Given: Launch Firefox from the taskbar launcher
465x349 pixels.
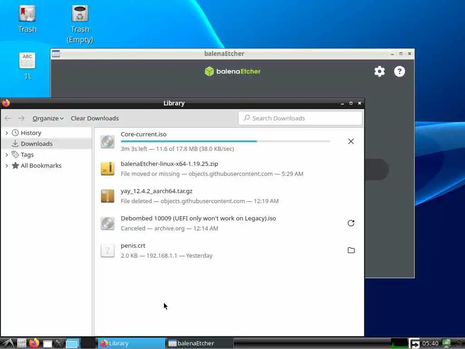Looking at the screenshot, I should pos(34,343).
